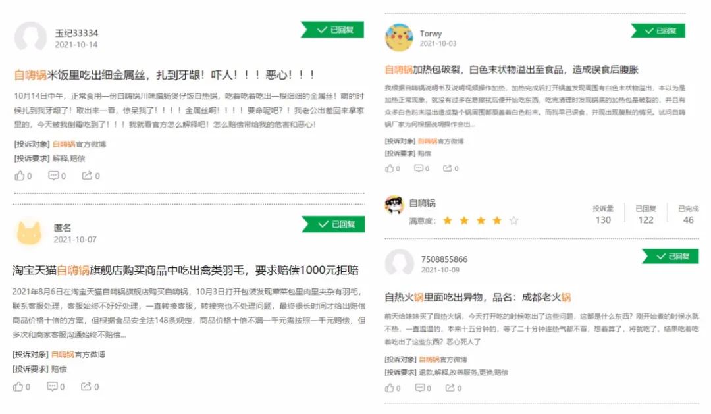Click date 2021-10-07 under 匿名
Image resolution: width=711 pixels, height=414 pixels.
tap(75, 240)
